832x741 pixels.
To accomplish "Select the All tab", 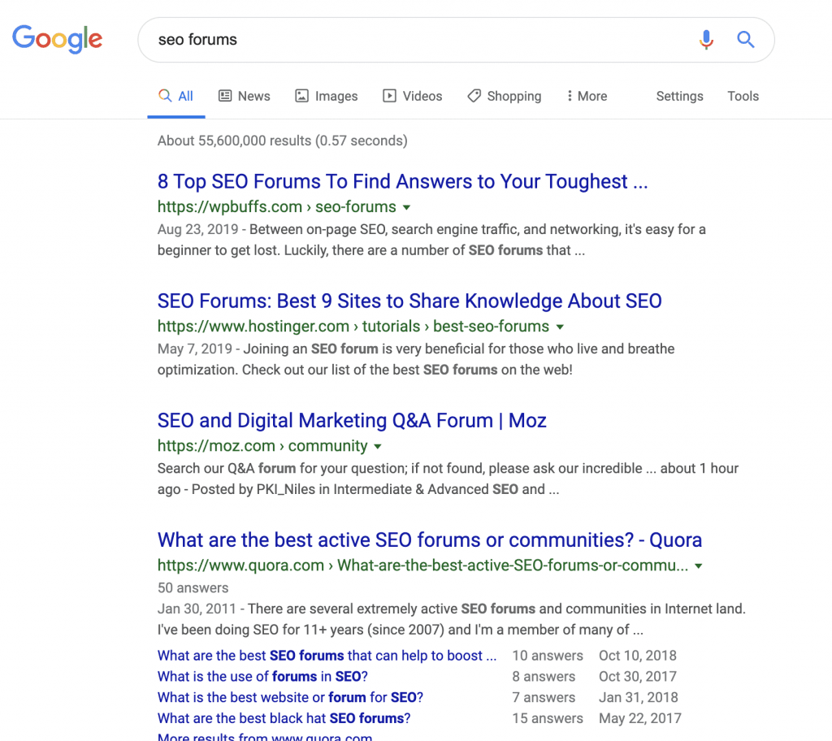I will (175, 96).
